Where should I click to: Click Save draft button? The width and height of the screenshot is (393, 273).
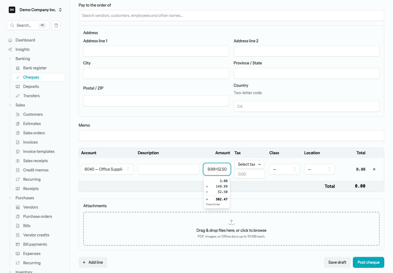click(337, 262)
